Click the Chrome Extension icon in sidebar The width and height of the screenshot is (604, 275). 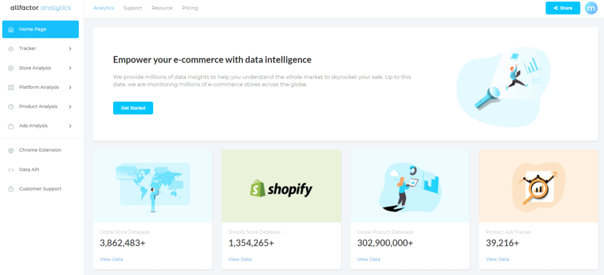click(11, 150)
